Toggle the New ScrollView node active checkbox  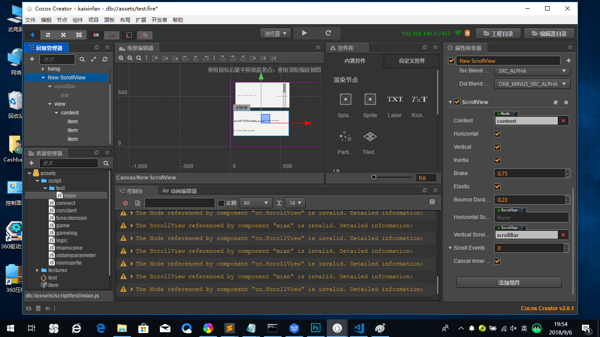pos(451,61)
